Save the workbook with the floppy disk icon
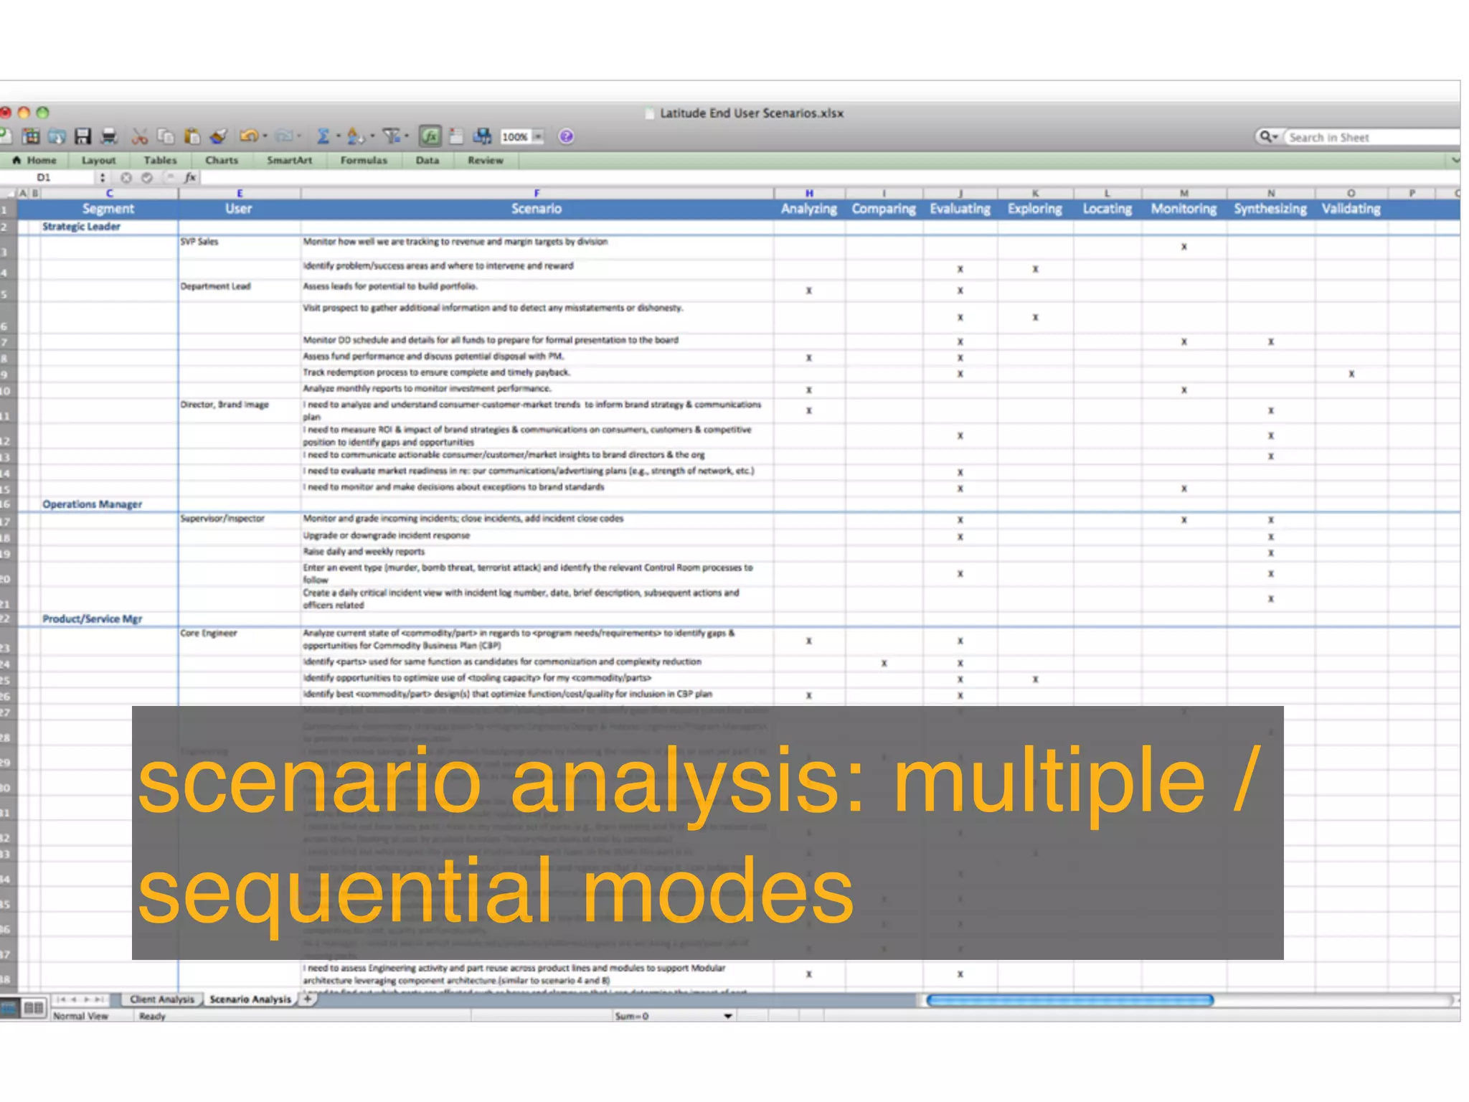The width and height of the screenshot is (1469, 1102). pyautogui.click(x=83, y=136)
